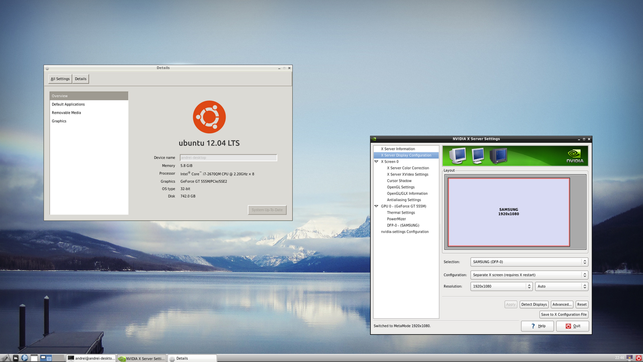Click Save to X Configuration File
The width and height of the screenshot is (643, 362).
[564, 315]
